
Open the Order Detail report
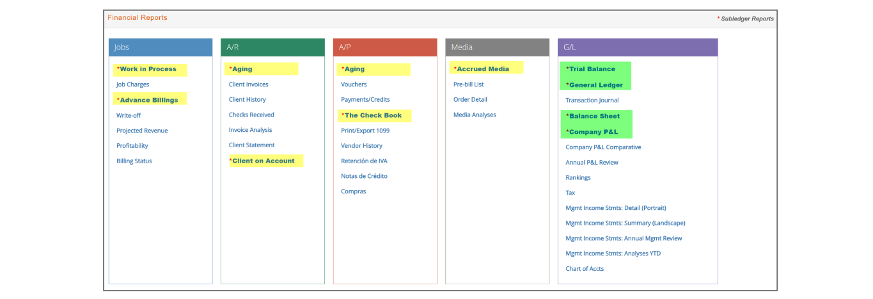coord(470,100)
